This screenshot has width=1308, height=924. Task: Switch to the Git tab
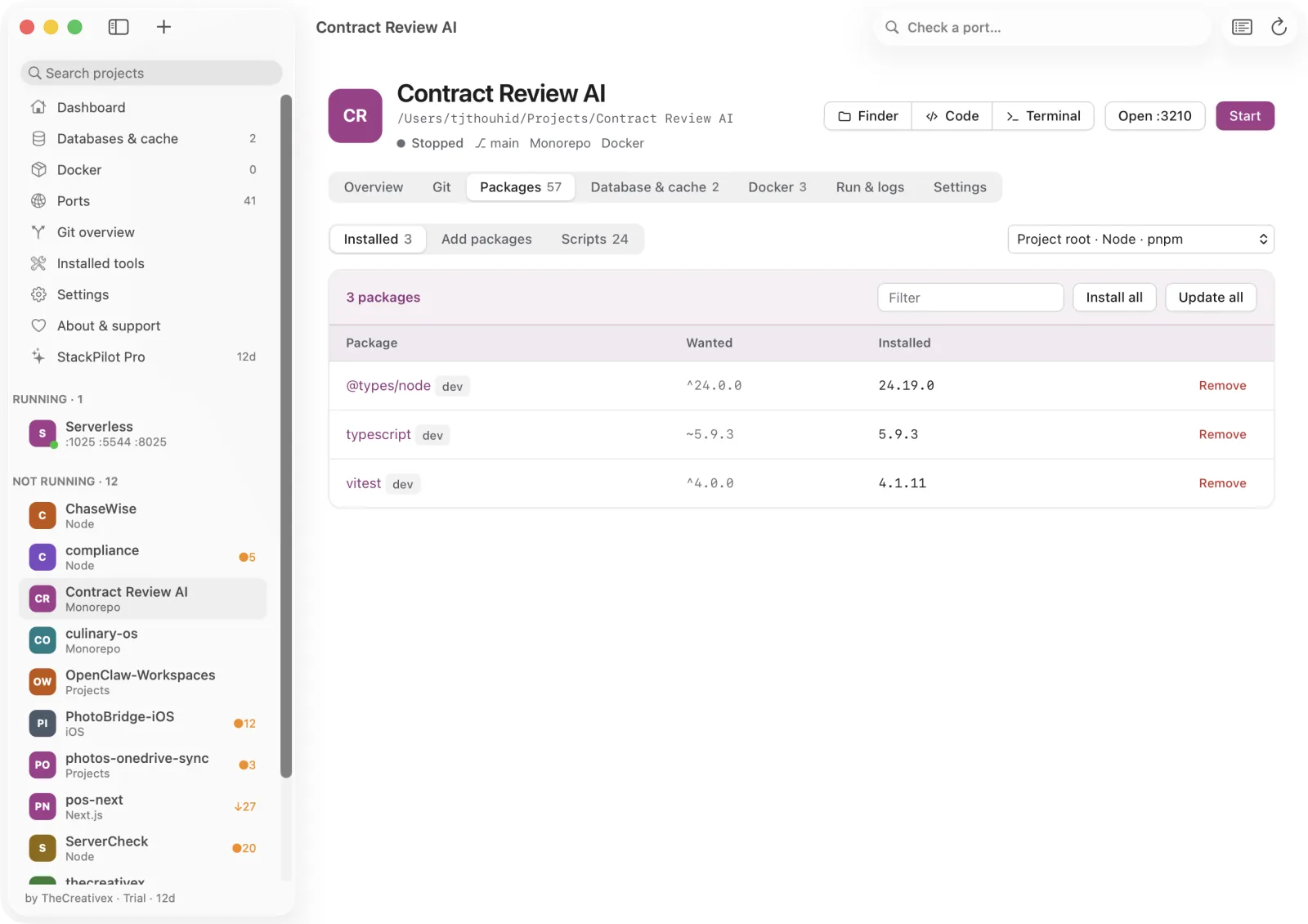(441, 187)
